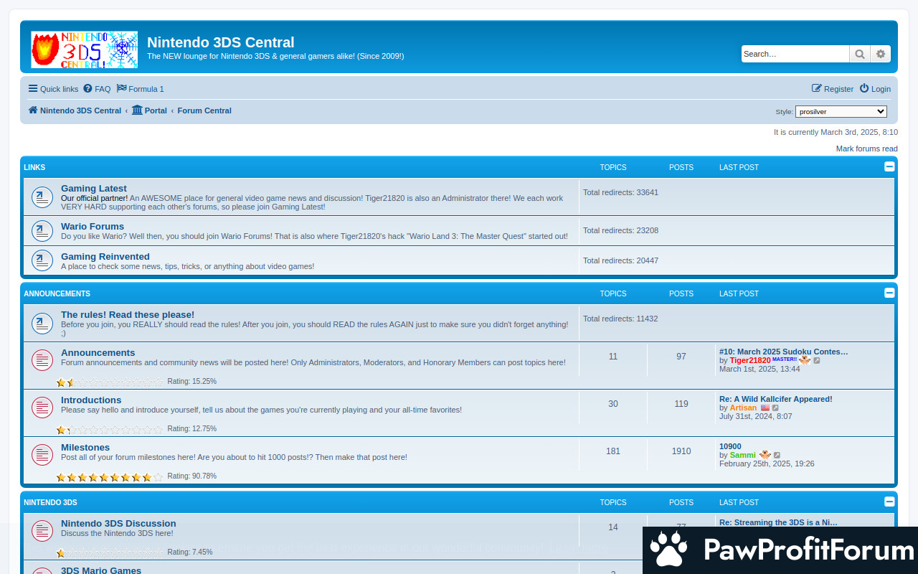The image size is (918, 574).
Task: Open the Gaming Latest forum link
Action: 94,189
